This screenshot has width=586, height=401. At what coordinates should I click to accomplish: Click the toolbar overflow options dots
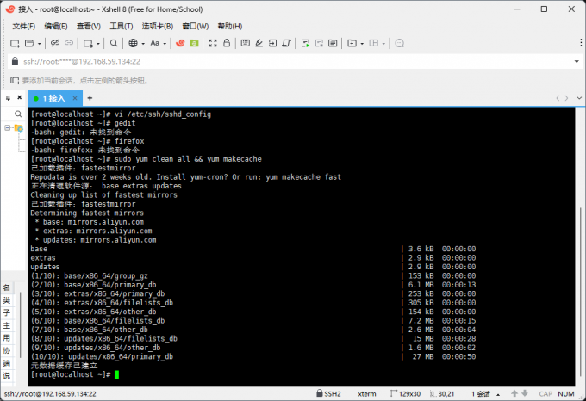point(581,43)
